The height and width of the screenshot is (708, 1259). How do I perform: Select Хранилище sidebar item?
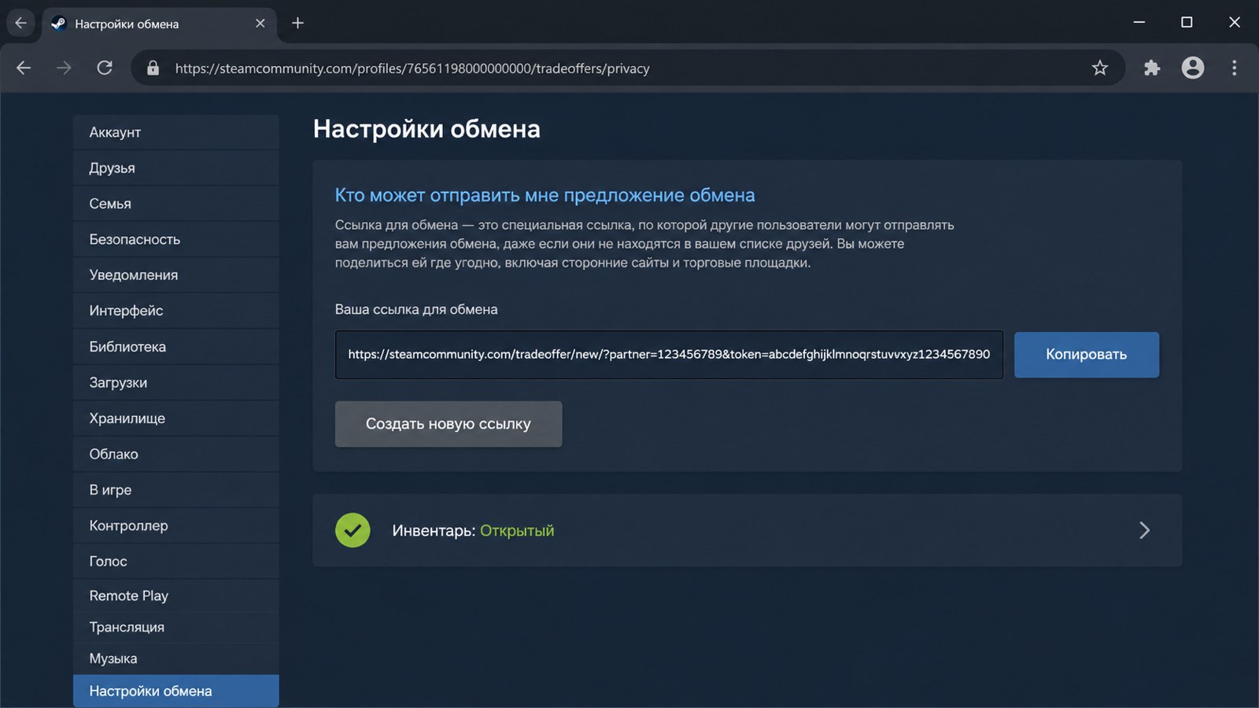[176, 419]
